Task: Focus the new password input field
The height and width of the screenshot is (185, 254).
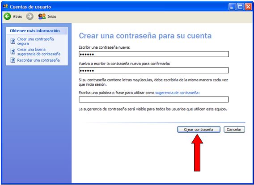Action: coord(154,54)
